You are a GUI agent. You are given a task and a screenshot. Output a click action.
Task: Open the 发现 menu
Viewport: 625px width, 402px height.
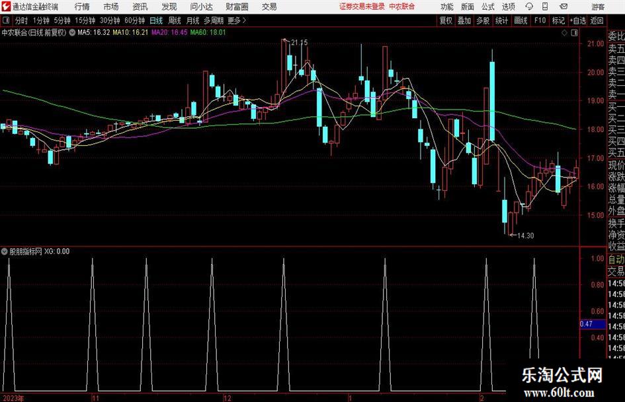click(x=169, y=7)
